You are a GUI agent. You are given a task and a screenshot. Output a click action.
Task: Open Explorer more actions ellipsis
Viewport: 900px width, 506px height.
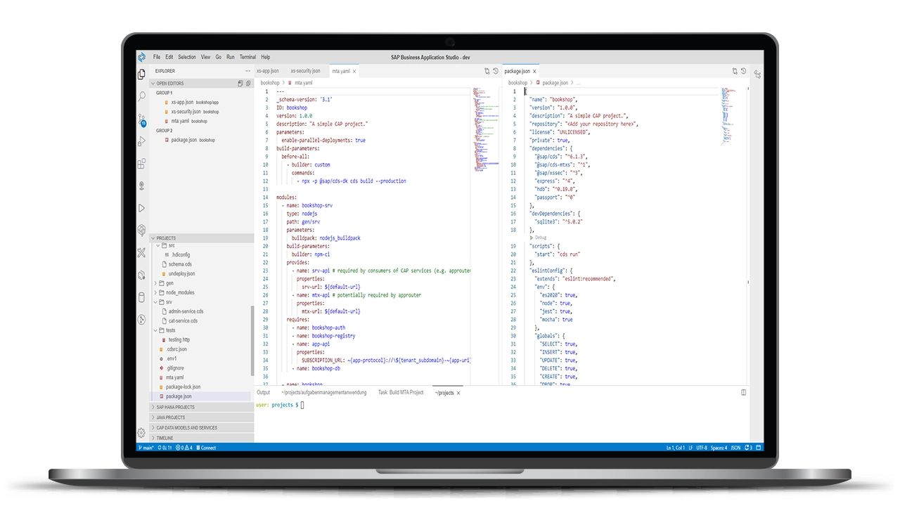(247, 71)
